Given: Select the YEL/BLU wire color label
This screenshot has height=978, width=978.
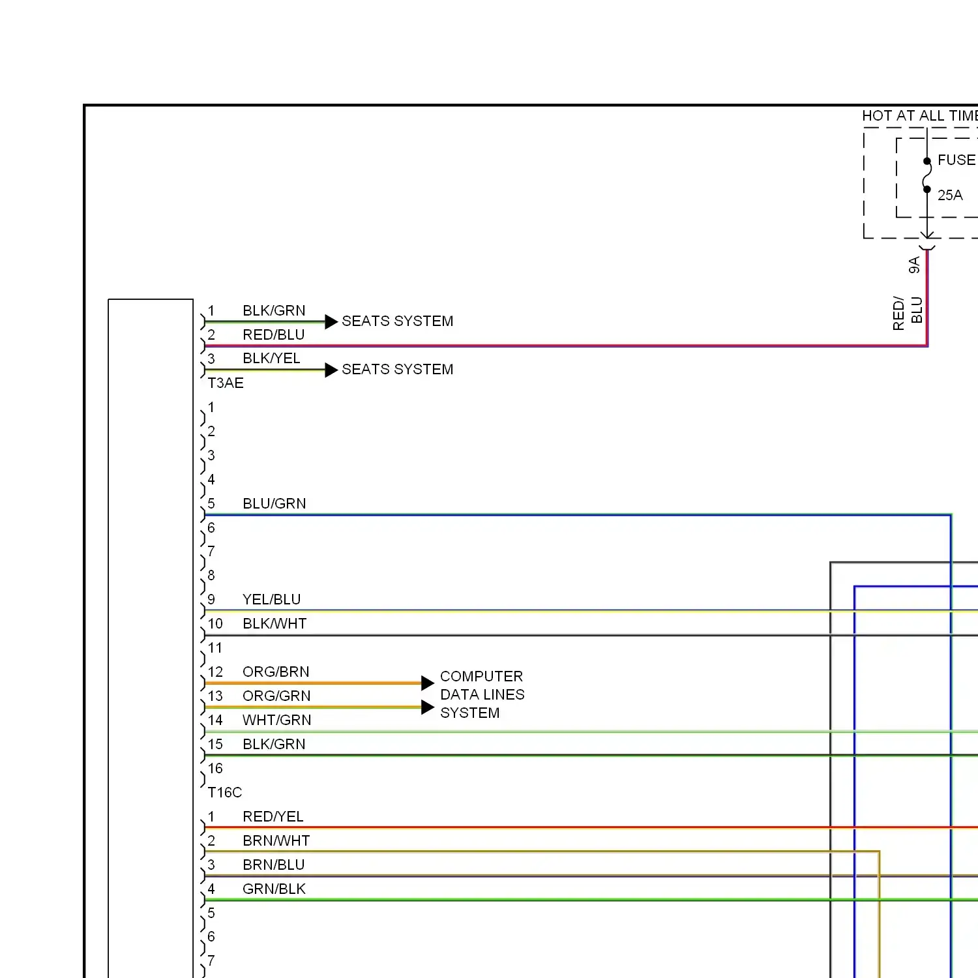Looking at the screenshot, I should click(272, 599).
